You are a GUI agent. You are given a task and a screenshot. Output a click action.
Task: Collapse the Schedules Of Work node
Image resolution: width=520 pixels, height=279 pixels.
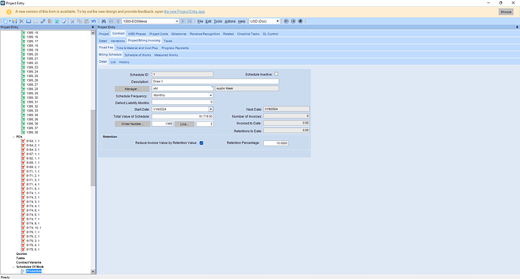coord(14,267)
